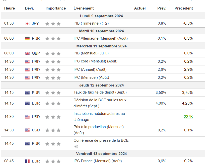Click the importance stars for PIB (Trimestriel) (T2)

53,24
